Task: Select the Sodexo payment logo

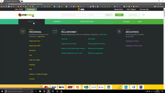Action: point(94,87)
